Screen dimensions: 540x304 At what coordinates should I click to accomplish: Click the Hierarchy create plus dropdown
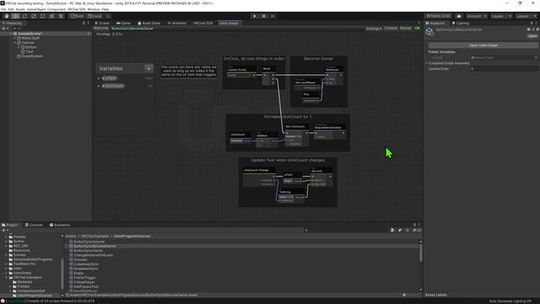click(x=5, y=28)
